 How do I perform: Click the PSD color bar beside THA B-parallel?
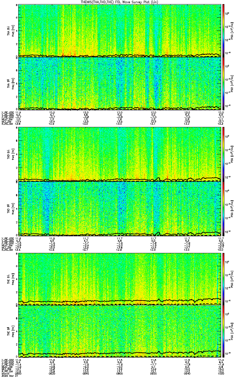pyautogui.click(x=223, y=83)
